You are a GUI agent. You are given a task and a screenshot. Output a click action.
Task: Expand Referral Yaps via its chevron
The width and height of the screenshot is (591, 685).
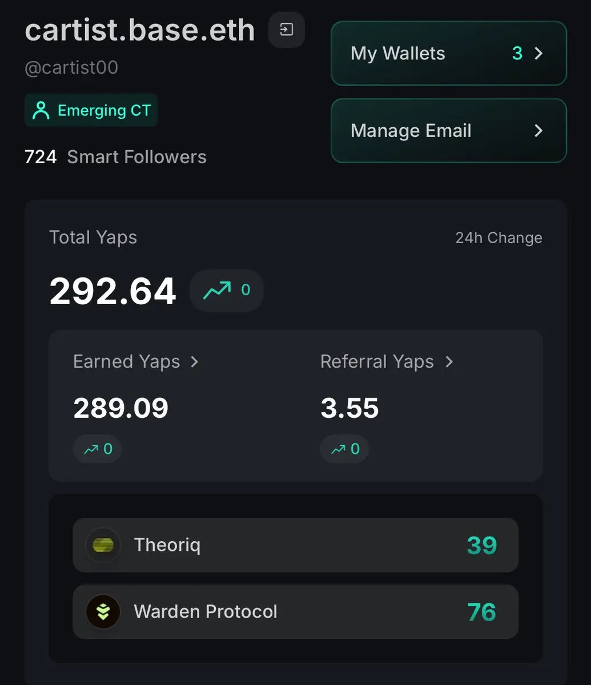point(449,362)
